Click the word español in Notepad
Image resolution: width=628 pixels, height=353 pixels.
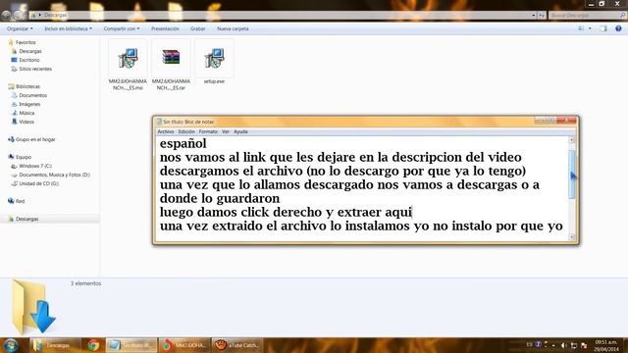point(183,143)
